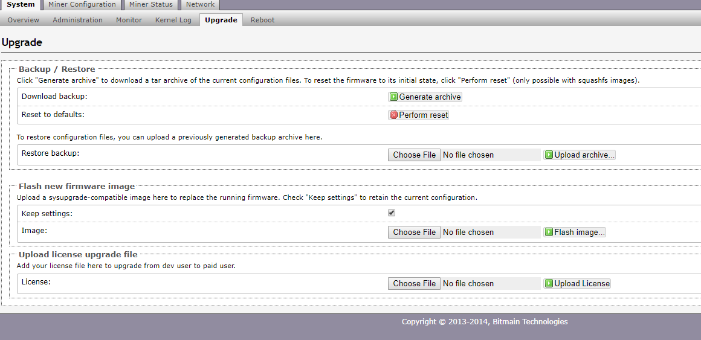
Task: Click the Keep settings label
Action: point(47,214)
